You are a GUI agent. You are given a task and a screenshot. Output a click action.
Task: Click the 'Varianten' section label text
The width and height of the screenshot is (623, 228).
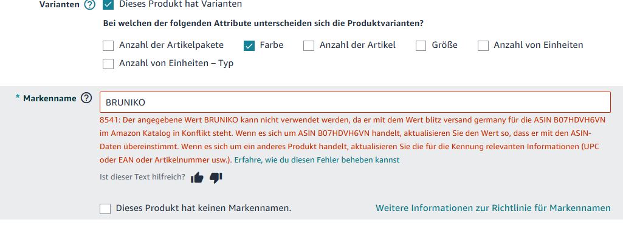click(x=60, y=5)
